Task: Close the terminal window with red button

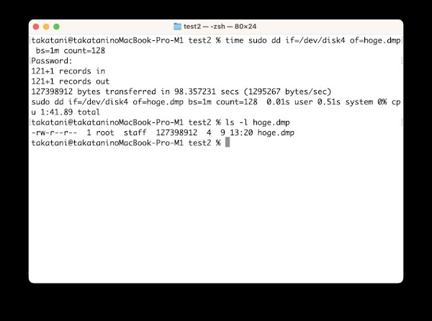Action: coord(36,27)
